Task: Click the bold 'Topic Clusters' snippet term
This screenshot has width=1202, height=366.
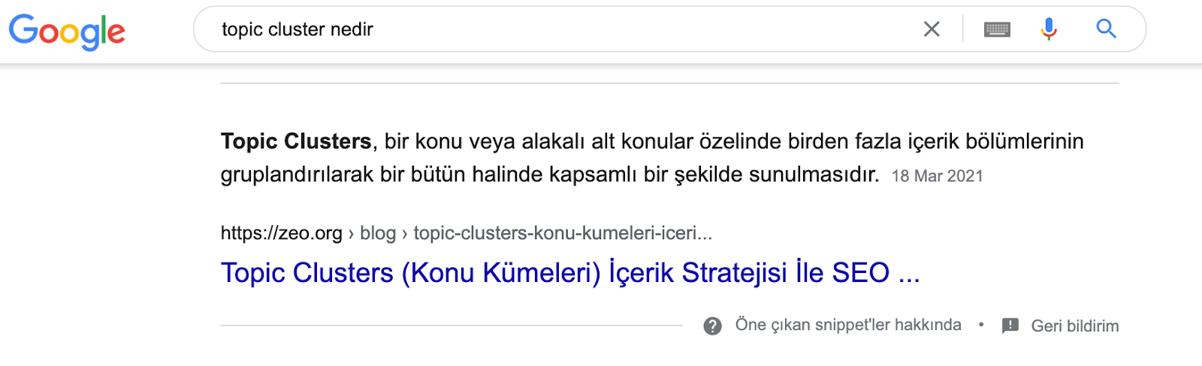Action: click(296, 141)
